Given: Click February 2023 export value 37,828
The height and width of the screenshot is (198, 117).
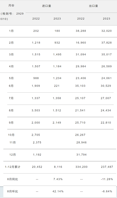Looking at the screenshot, I should (x=107, y=43).
